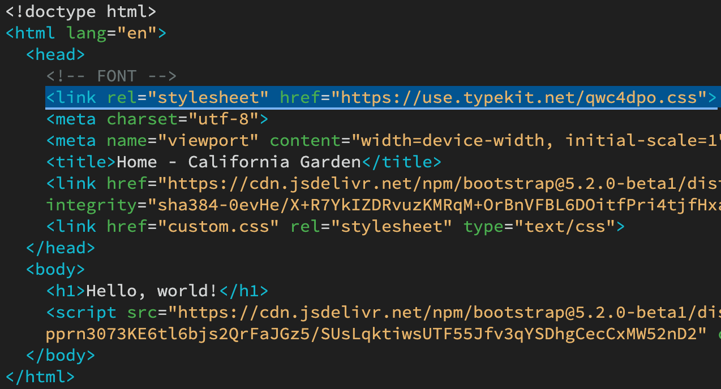This screenshot has width=721, height=389.
Task: Click the h1 Hello world text
Action: [150, 290]
